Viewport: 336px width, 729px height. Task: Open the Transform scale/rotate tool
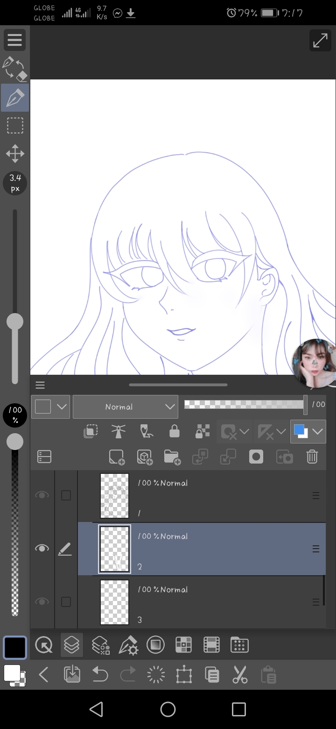(184, 675)
